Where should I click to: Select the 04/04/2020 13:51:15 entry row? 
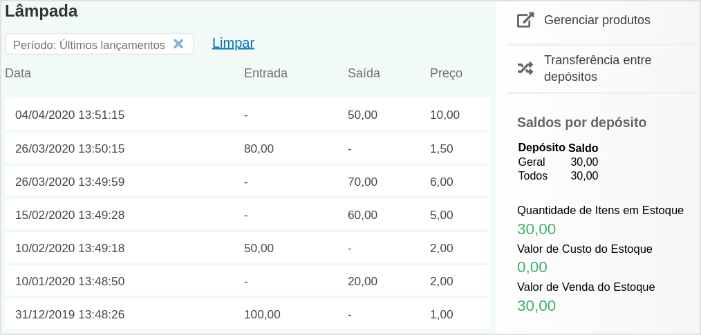pos(247,115)
